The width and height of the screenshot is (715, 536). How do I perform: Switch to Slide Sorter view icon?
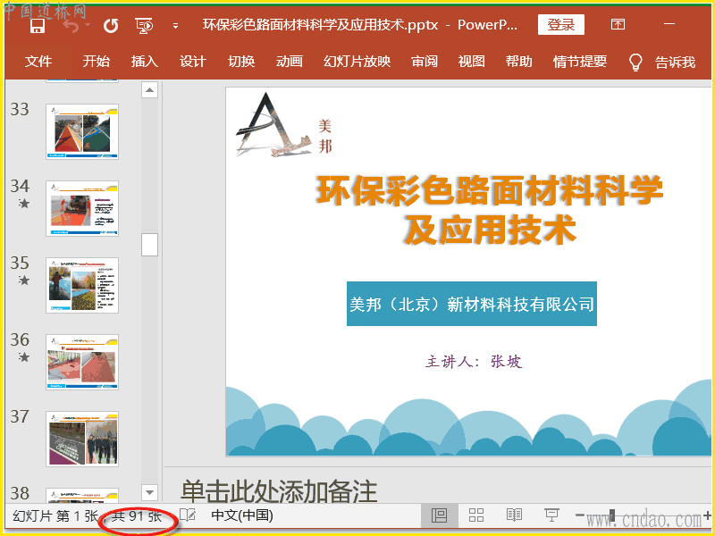pyautogui.click(x=476, y=515)
